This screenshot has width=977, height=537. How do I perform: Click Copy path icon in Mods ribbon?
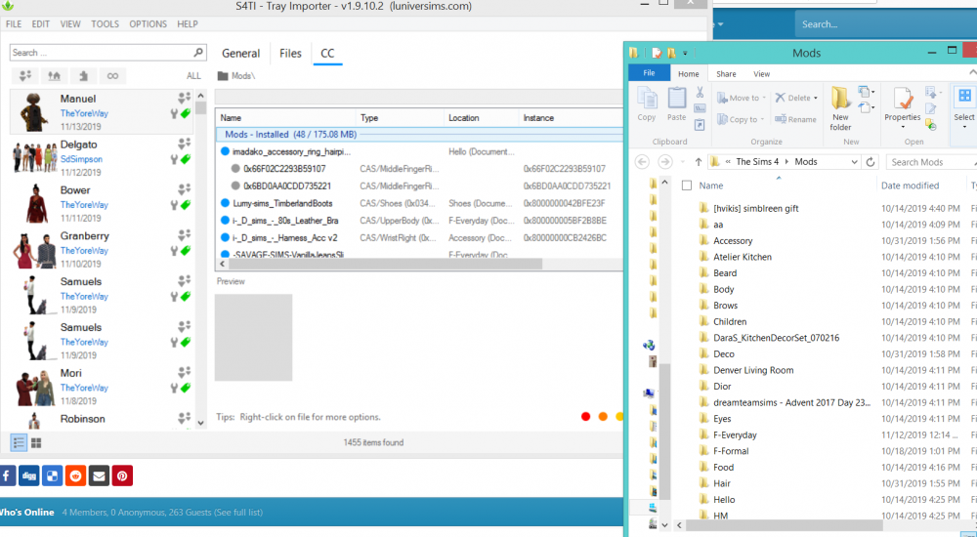[x=700, y=109]
